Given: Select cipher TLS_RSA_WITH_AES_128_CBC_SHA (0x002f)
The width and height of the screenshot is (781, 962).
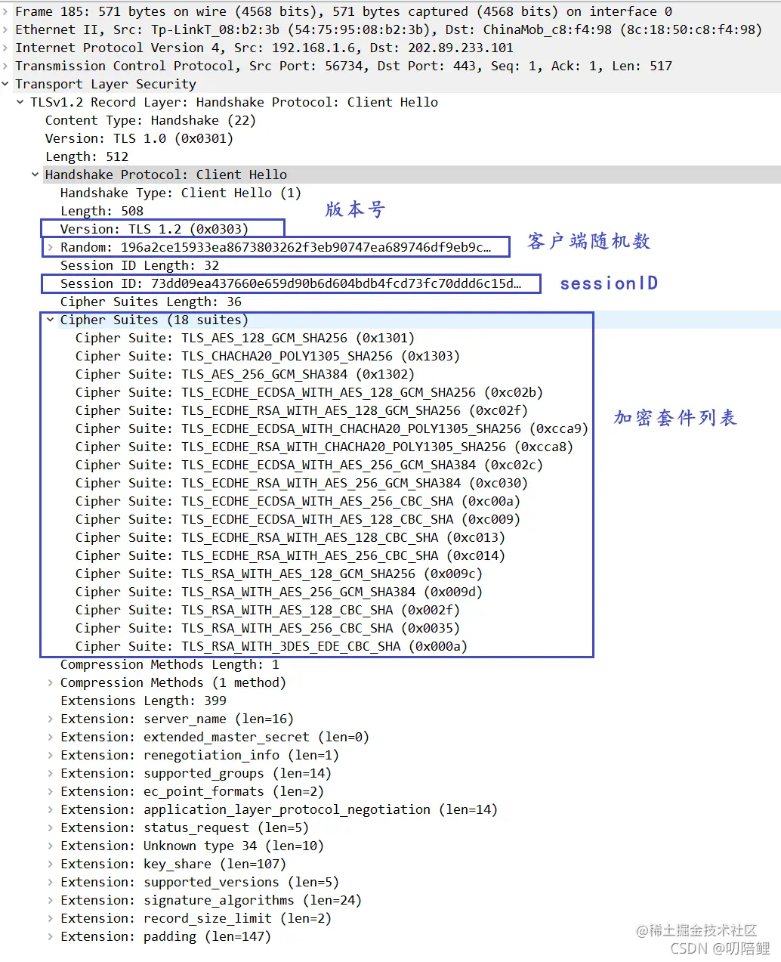Looking at the screenshot, I should coord(267,610).
